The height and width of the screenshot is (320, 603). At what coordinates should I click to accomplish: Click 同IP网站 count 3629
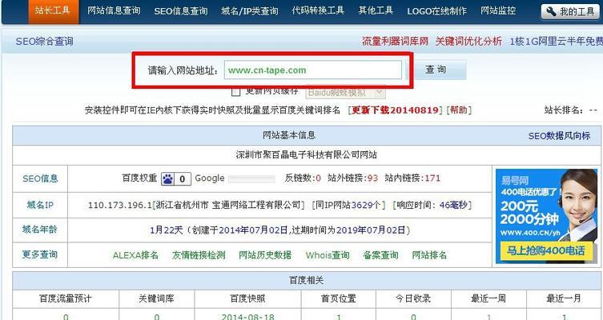(361, 205)
